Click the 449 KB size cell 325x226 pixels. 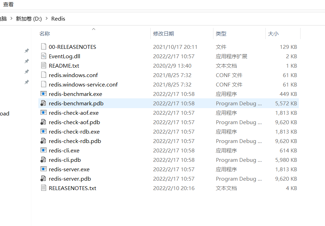click(288, 94)
